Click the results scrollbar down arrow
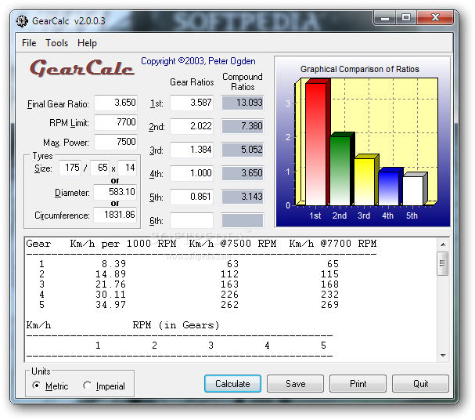This screenshot has height=420, width=475. [443, 356]
